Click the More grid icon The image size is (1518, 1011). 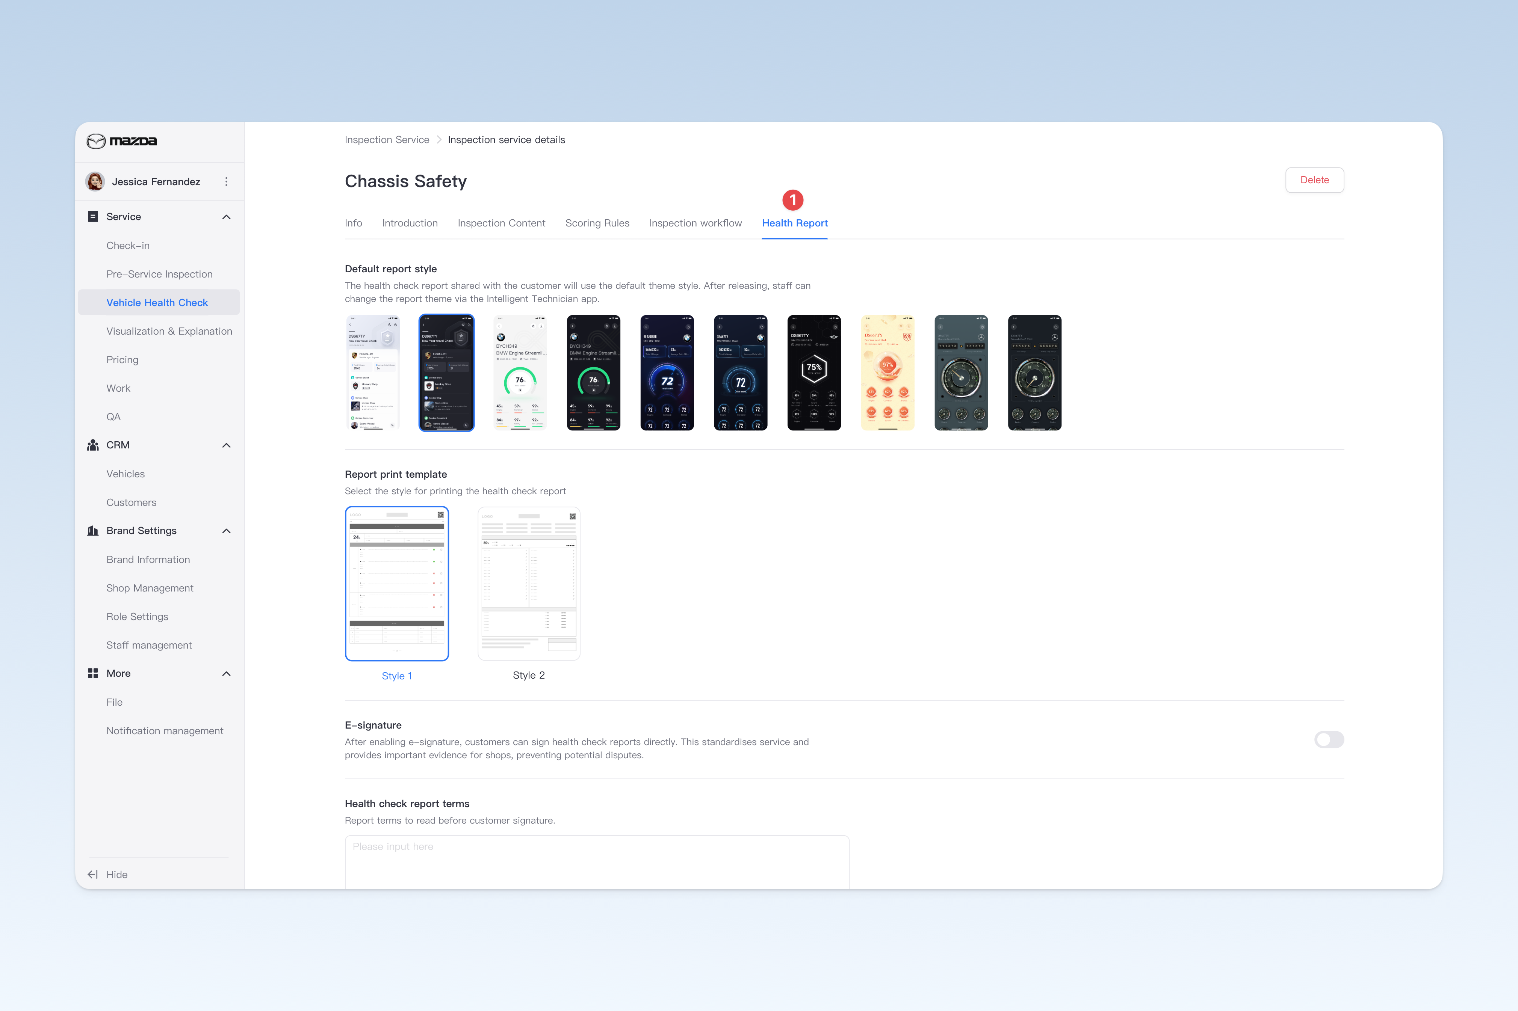coord(93,673)
